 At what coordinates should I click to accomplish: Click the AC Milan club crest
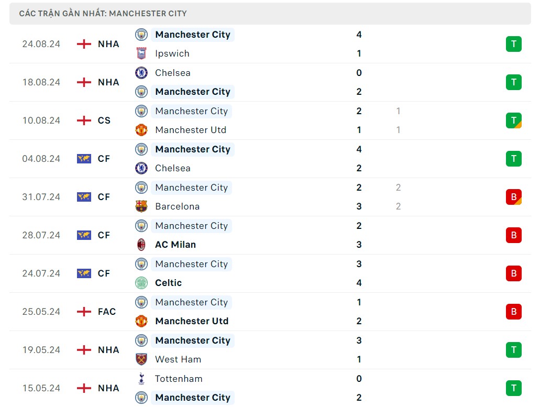141,245
